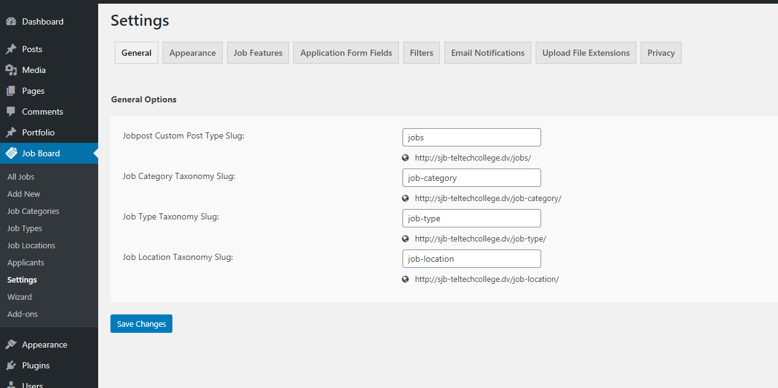The image size is (778, 388).
Task: Focus the Job Type Taxonomy Slug field
Action: (471, 218)
